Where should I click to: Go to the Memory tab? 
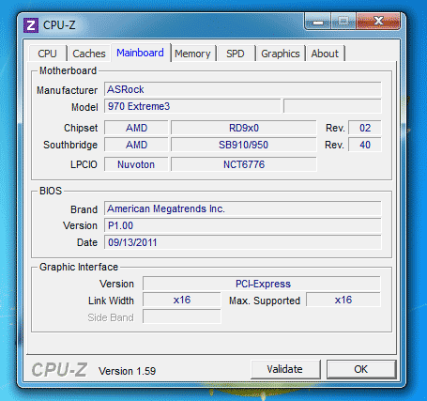(x=192, y=54)
